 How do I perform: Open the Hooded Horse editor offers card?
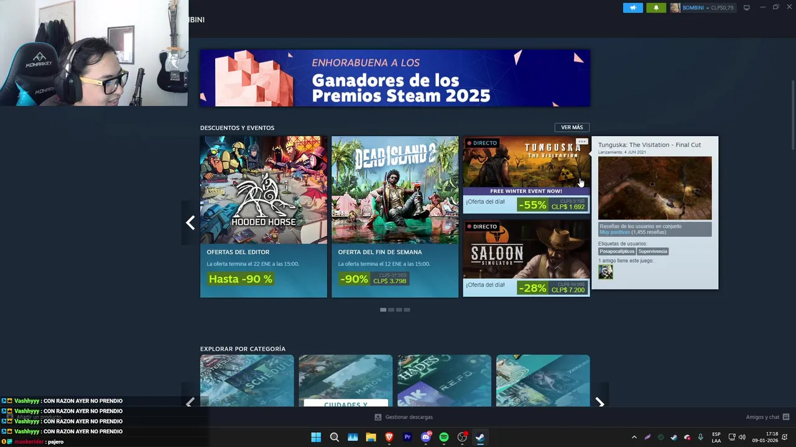pos(264,217)
